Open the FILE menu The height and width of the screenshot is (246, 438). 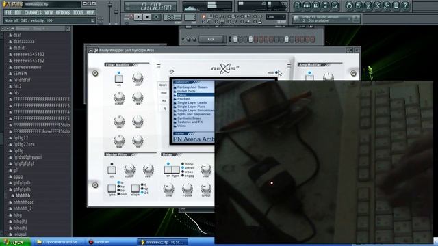[9, 12]
